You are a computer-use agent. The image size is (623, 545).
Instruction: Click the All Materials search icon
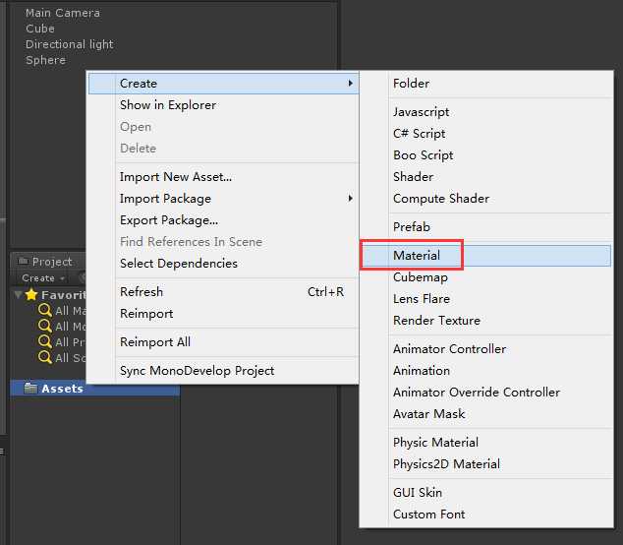coord(45,311)
